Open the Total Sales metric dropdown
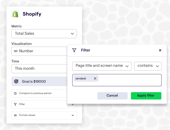Screen dimensions: 170x130 click(44, 34)
